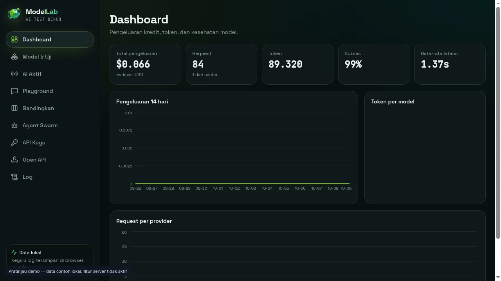Click the Pratinjau demo notice banner
The width and height of the screenshot is (501, 281).
68,271
